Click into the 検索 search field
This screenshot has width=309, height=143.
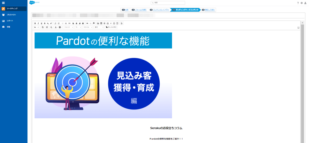click(168, 3)
